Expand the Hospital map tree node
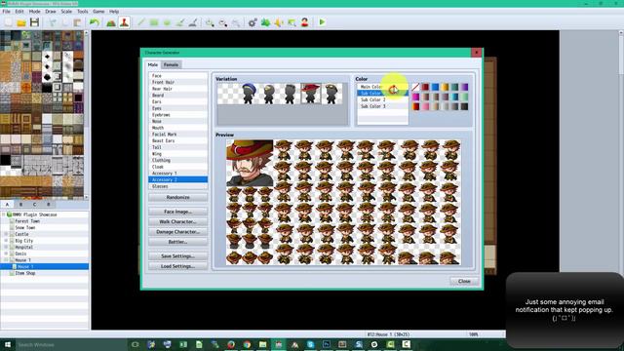 tap(6, 247)
